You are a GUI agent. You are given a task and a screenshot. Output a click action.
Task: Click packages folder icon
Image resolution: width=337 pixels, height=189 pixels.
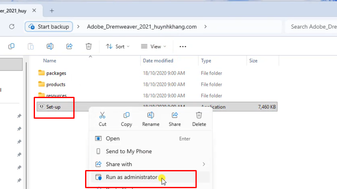tap(41, 73)
